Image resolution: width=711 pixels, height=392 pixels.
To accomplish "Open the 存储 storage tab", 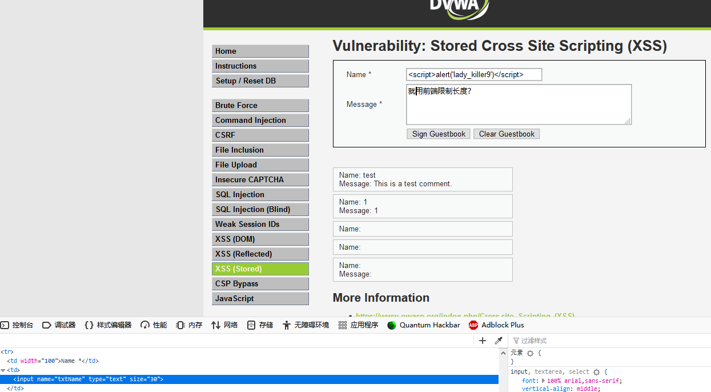I will (260, 325).
